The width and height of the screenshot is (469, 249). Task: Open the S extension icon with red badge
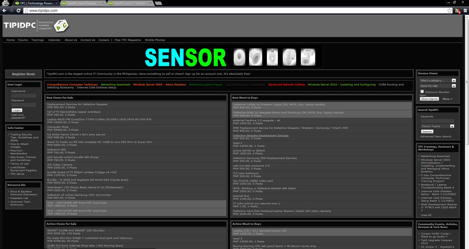(x=458, y=11)
